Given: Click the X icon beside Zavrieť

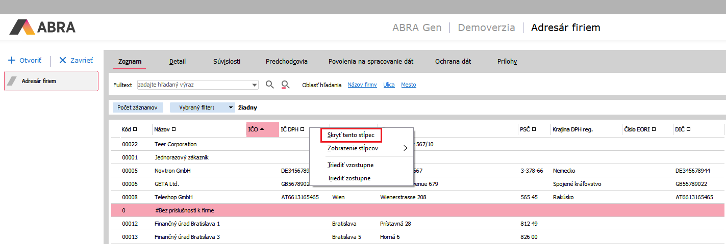Looking at the screenshot, I should point(63,60).
